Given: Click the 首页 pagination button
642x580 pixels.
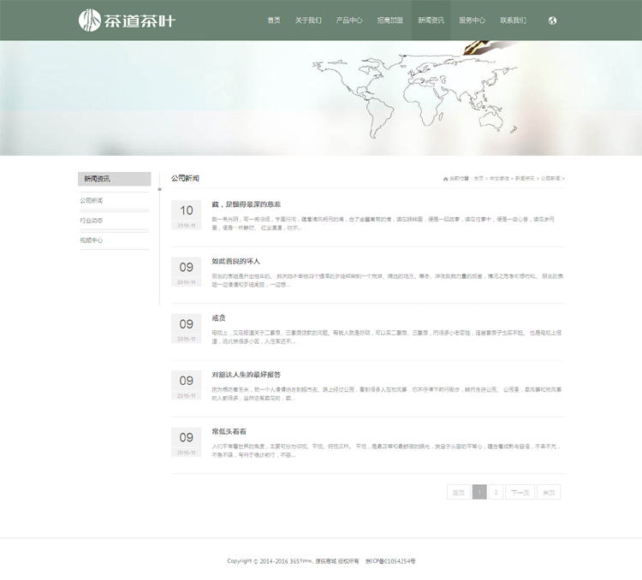Looking at the screenshot, I should tap(459, 493).
